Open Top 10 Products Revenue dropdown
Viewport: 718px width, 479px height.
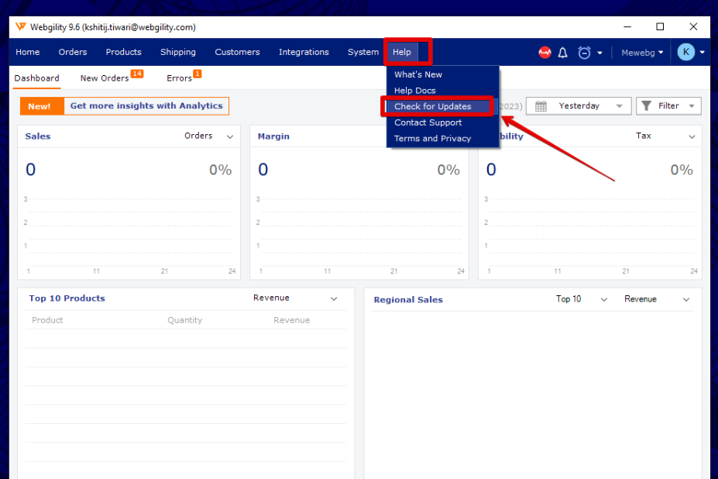(295, 298)
